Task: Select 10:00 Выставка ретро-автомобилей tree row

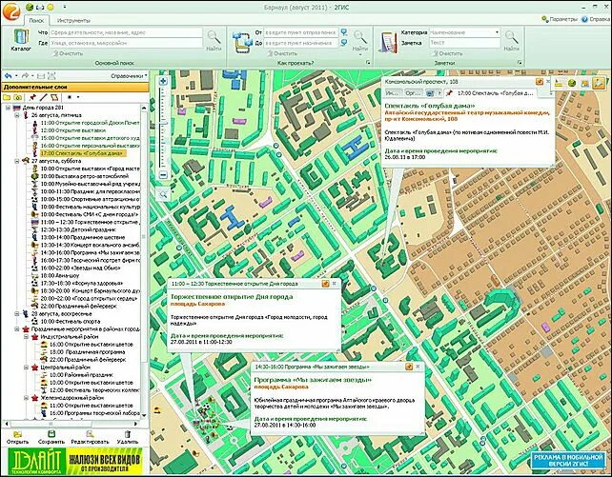Action: 85,176
